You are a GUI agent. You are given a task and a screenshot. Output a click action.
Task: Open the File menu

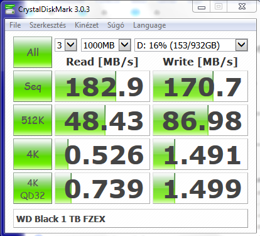point(15,25)
